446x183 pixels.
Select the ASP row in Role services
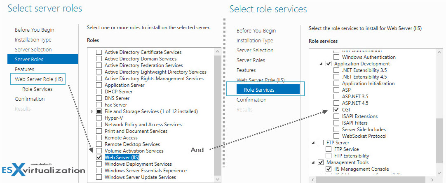click(346, 90)
